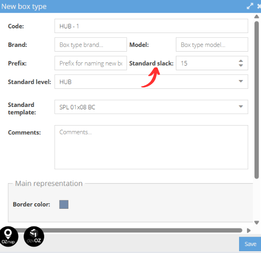
Task: Click the Border color label
Action: pos(32,204)
